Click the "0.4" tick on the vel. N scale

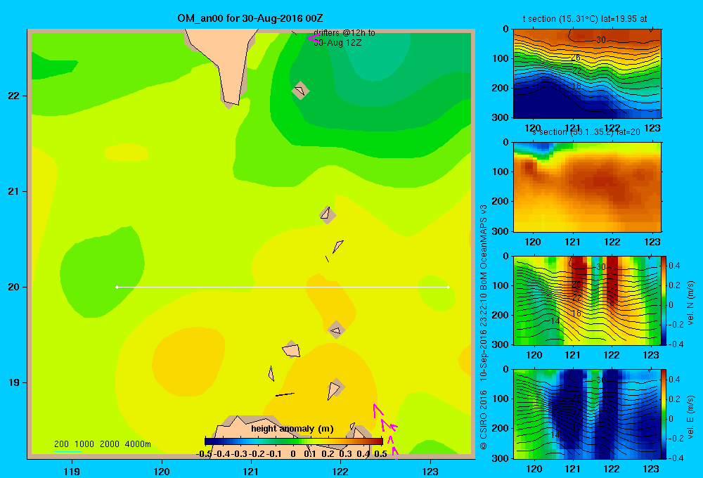674,266
